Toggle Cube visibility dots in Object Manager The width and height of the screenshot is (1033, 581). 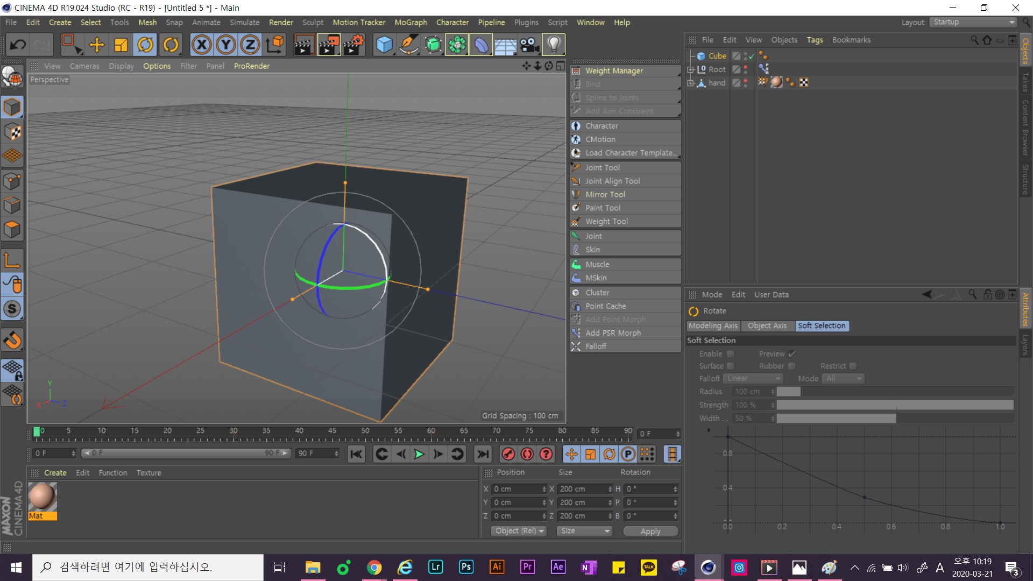(x=745, y=56)
